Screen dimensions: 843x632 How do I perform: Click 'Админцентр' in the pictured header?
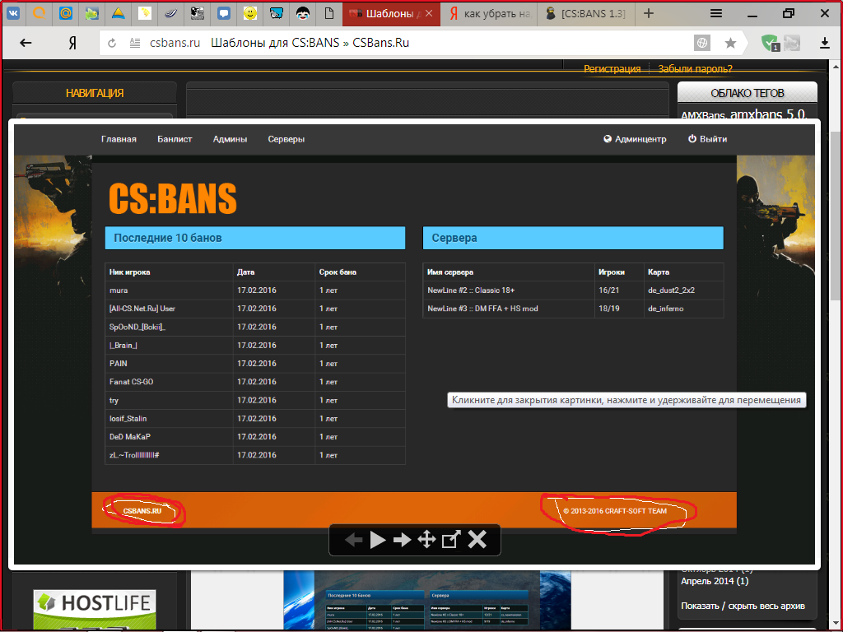click(x=635, y=138)
